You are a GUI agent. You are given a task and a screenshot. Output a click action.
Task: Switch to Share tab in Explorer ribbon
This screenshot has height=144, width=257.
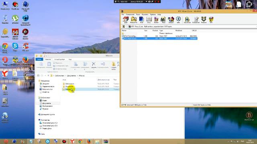(x=59, y=60)
